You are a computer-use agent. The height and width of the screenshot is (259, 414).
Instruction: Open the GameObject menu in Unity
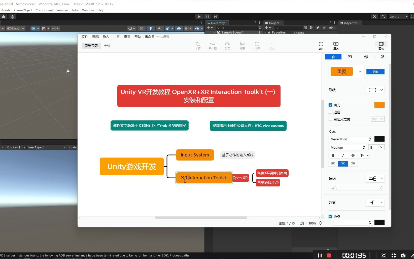click(x=23, y=10)
